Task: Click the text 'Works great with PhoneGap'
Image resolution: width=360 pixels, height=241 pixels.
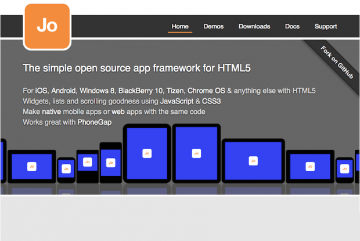Action: click(x=67, y=122)
